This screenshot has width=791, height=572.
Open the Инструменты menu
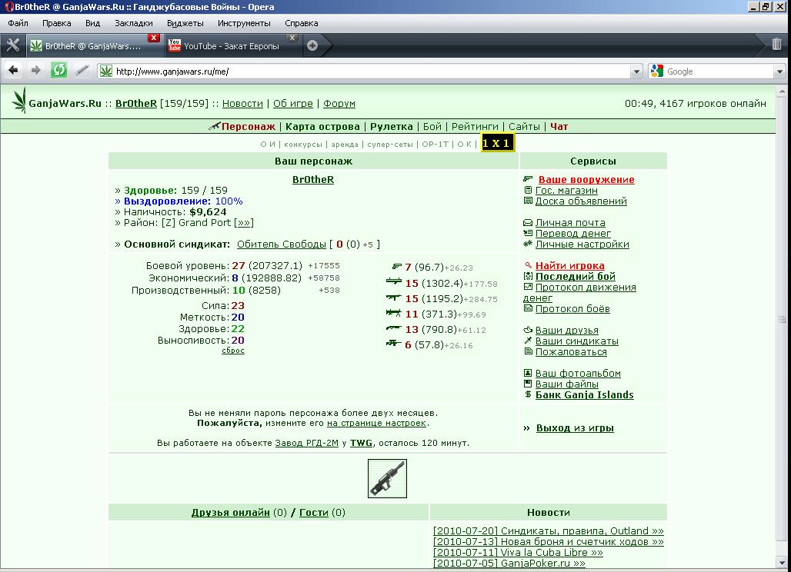244,23
